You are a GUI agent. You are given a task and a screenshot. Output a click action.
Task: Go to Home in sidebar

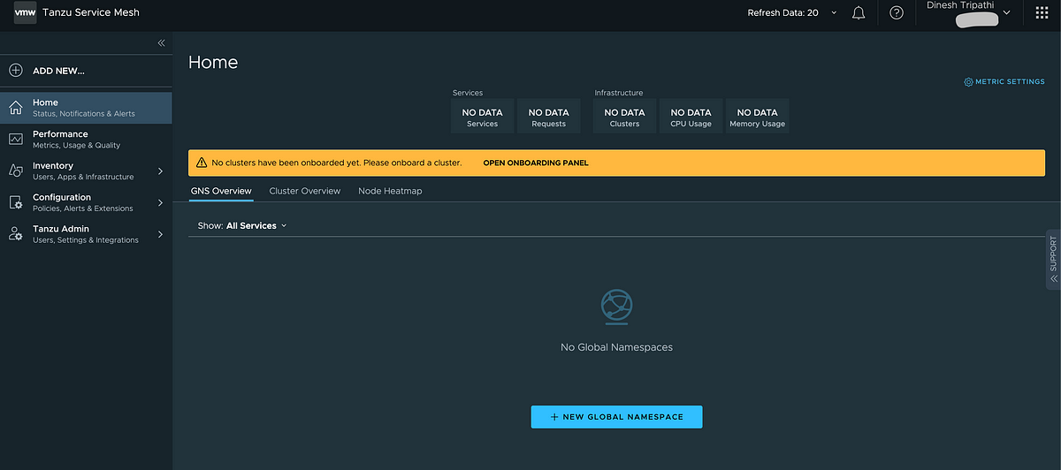(x=86, y=108)
